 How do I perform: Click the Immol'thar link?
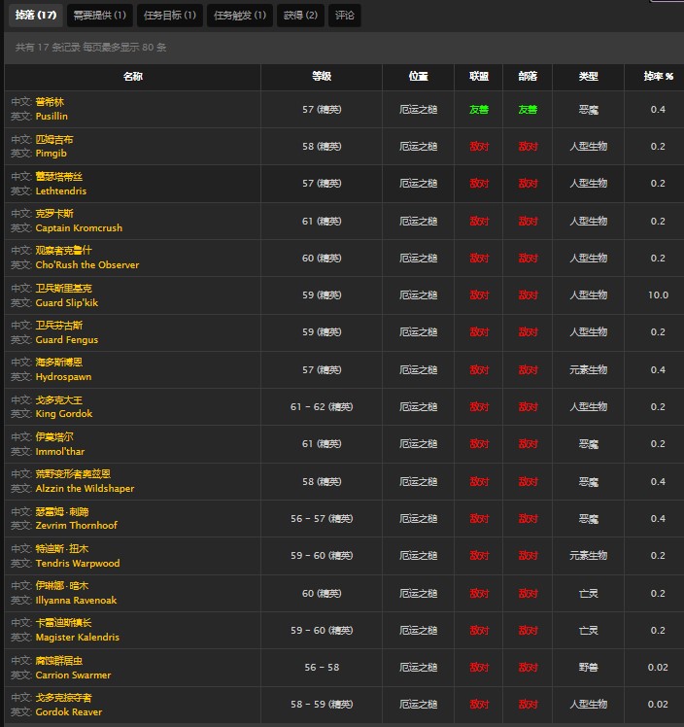pos(60,452)
